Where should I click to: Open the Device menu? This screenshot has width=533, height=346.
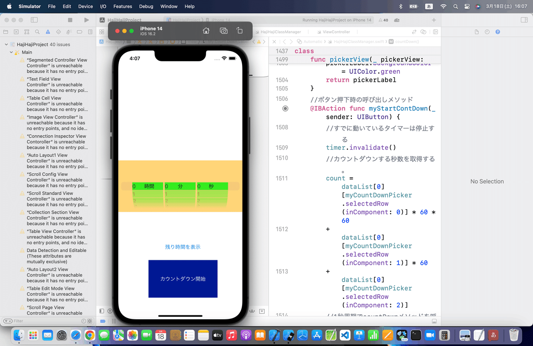pos(85,7)
